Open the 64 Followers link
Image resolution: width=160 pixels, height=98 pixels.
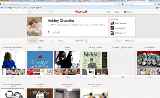(117, 41)
